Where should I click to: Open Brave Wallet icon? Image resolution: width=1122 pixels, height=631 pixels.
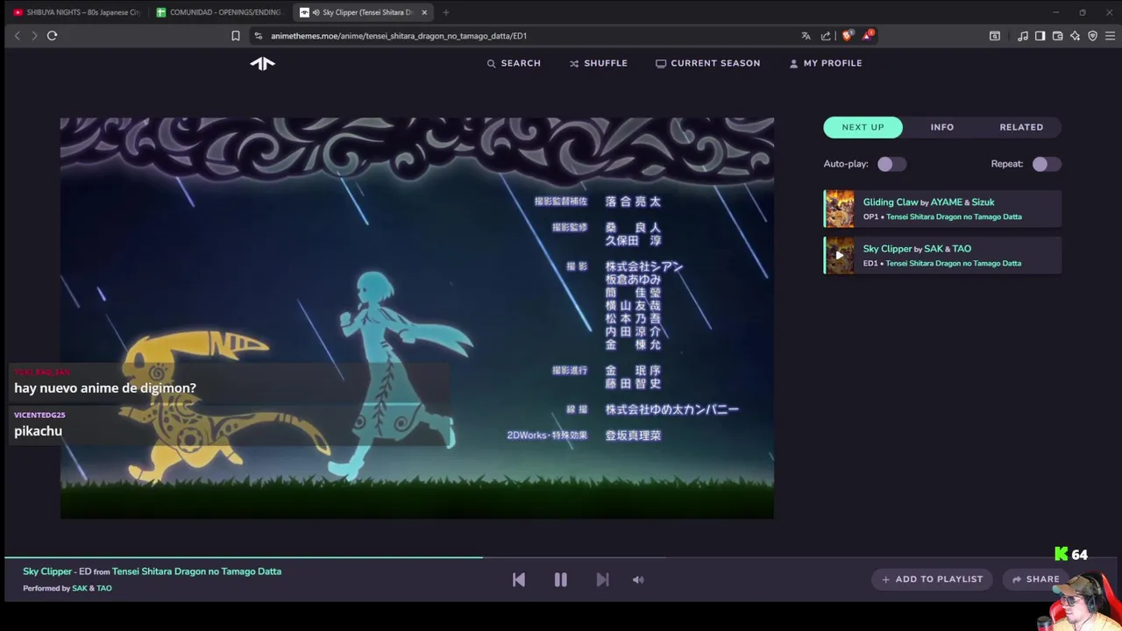coord(1057,36)
